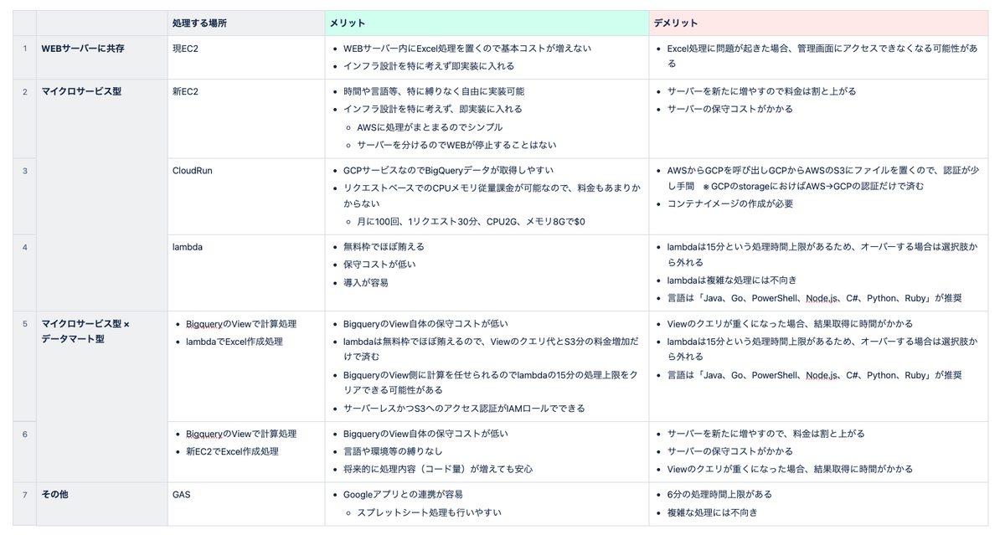The height and width of the screenshot is (535, 1005).
Task: Click the マイクロサービス型 row label
Action: 81,91
